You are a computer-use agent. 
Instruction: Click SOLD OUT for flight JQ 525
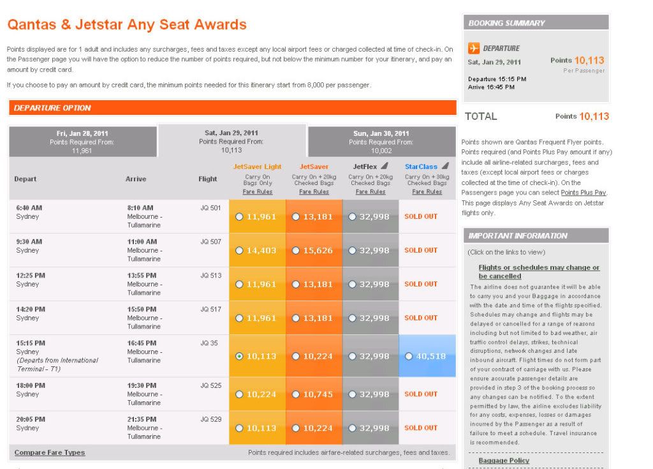click(421, 394)
